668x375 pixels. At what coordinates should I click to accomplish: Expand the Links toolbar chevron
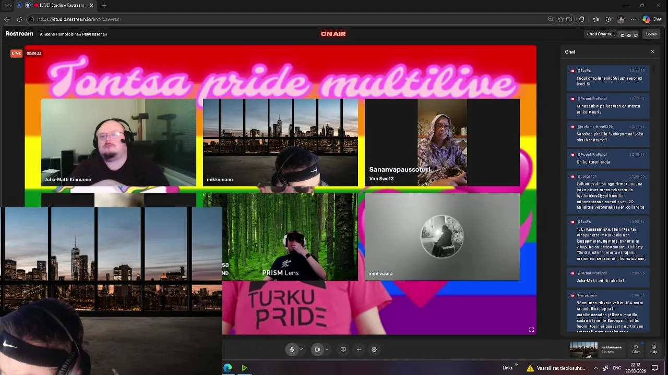click(516, 366)
